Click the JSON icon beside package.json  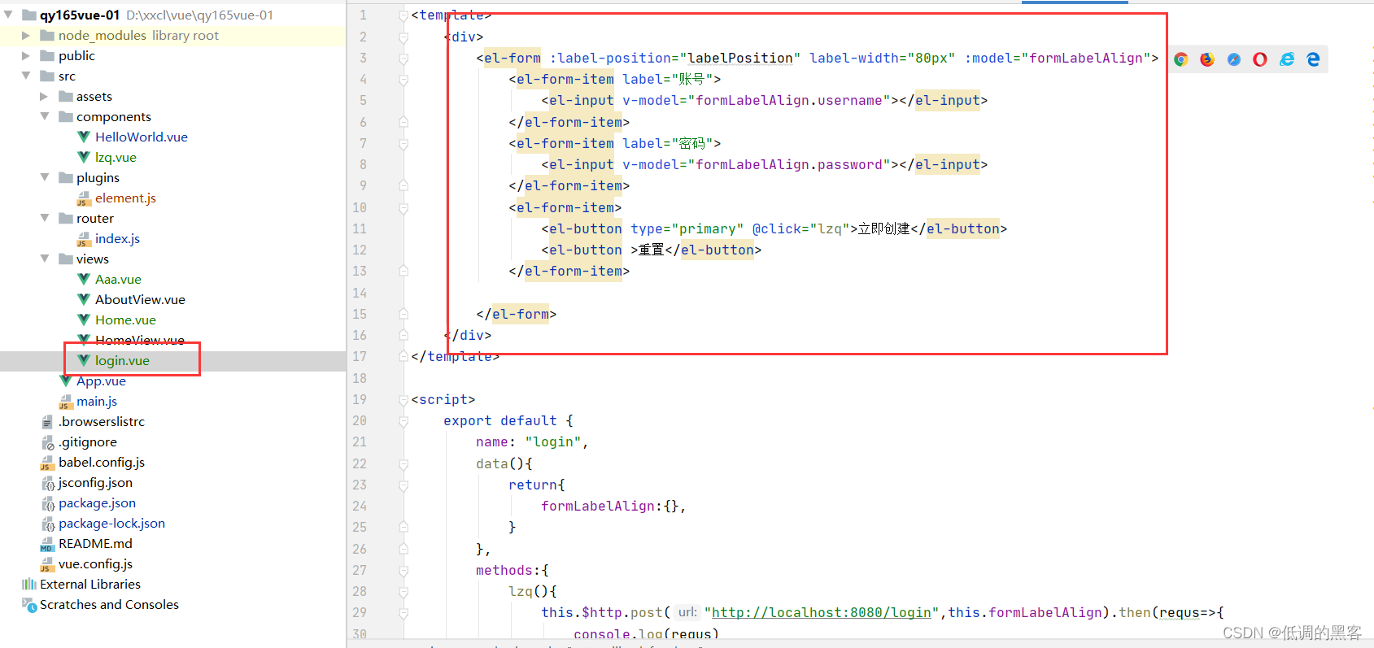tap(48, 503)
